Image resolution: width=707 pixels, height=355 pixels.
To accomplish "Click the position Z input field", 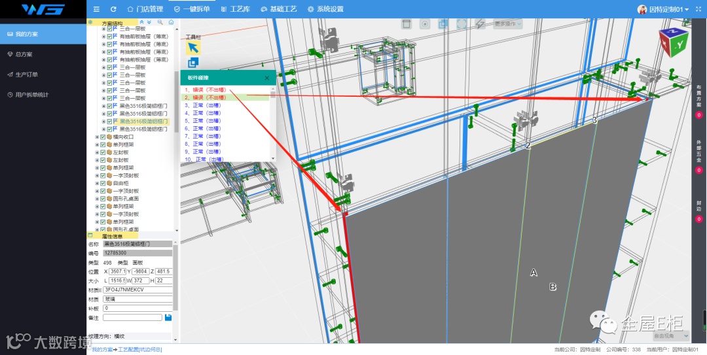I will point(164,271).
